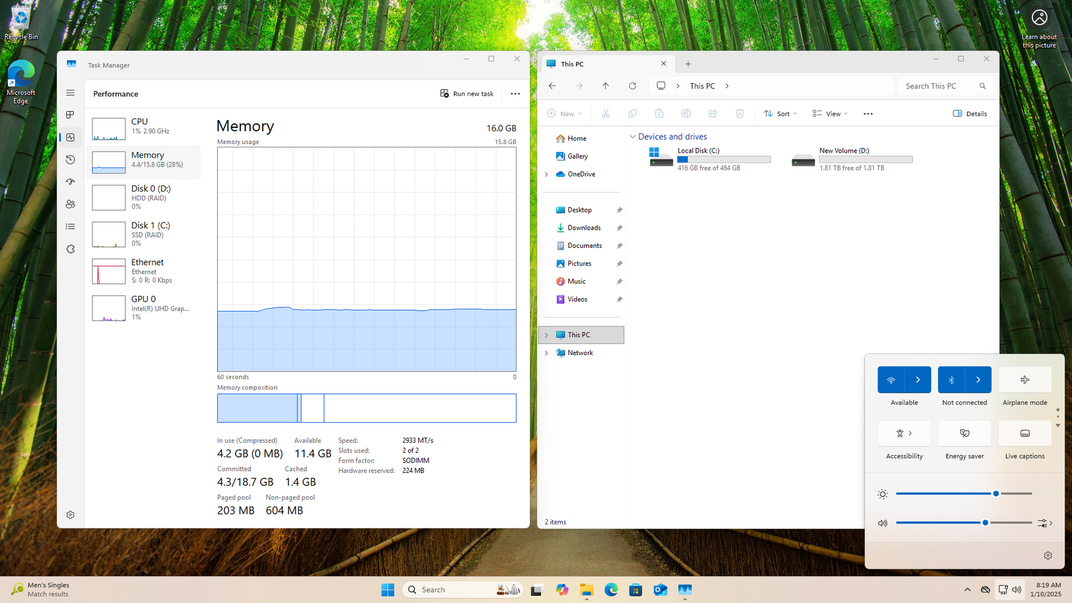Select GPU 0 in the performance list
This screenshot has height=603, width=1072.
tap(144, 308)
